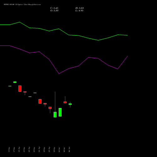Click the low value 'L: 4.95'

coord(79,11)
